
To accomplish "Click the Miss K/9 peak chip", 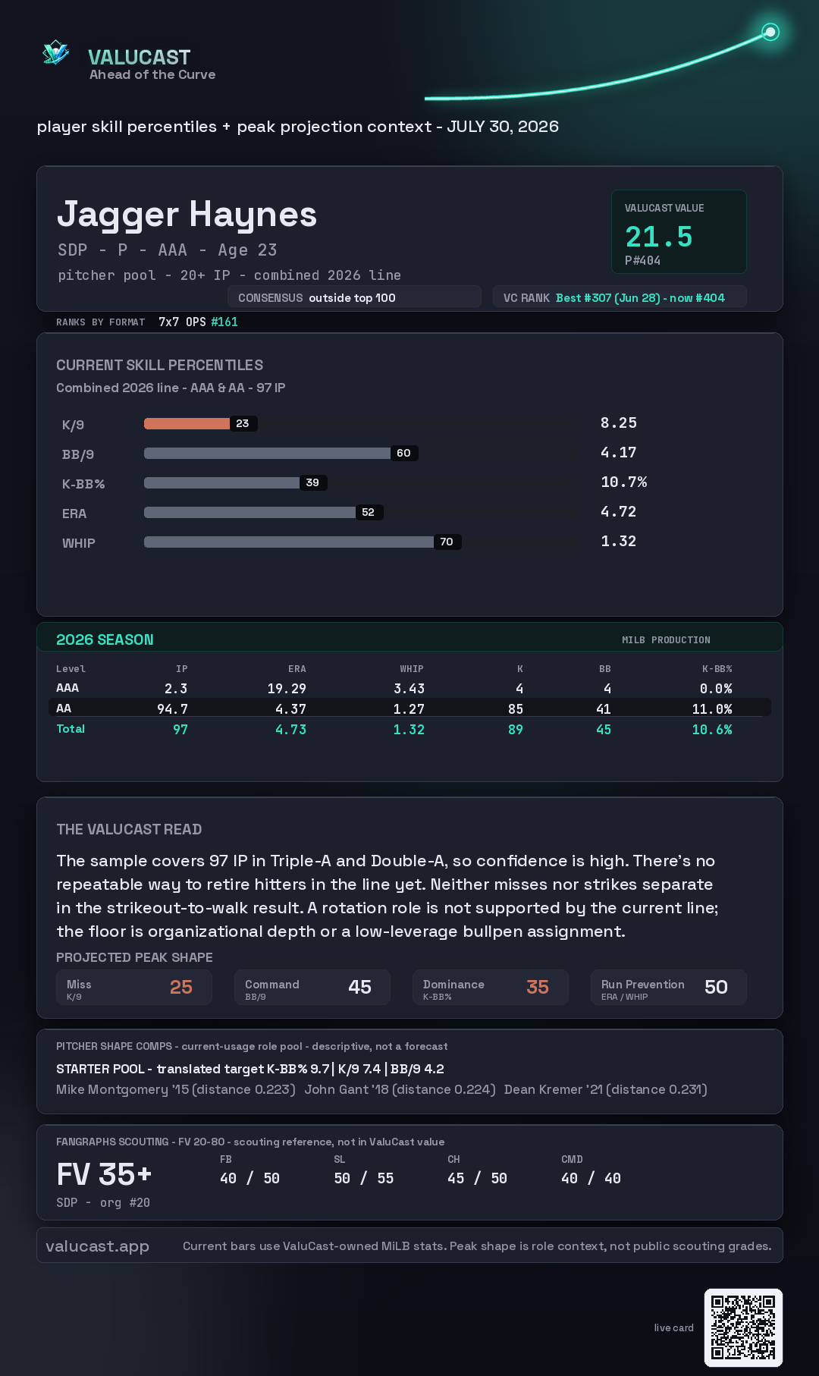I will [134, 988].
